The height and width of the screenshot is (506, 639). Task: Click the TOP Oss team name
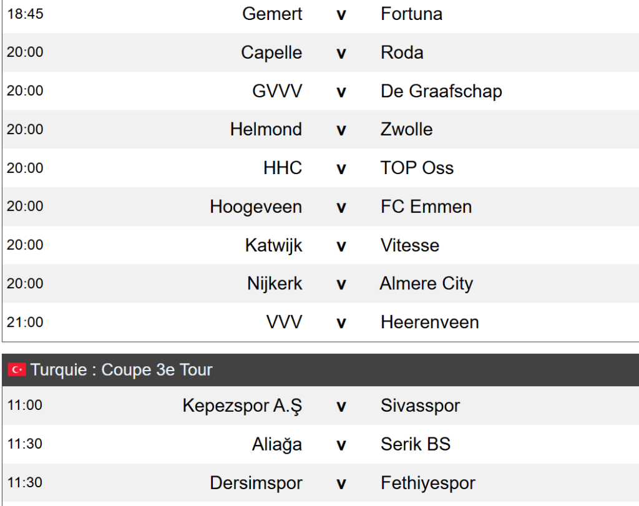pyautogui.click(x=417, y=168)
